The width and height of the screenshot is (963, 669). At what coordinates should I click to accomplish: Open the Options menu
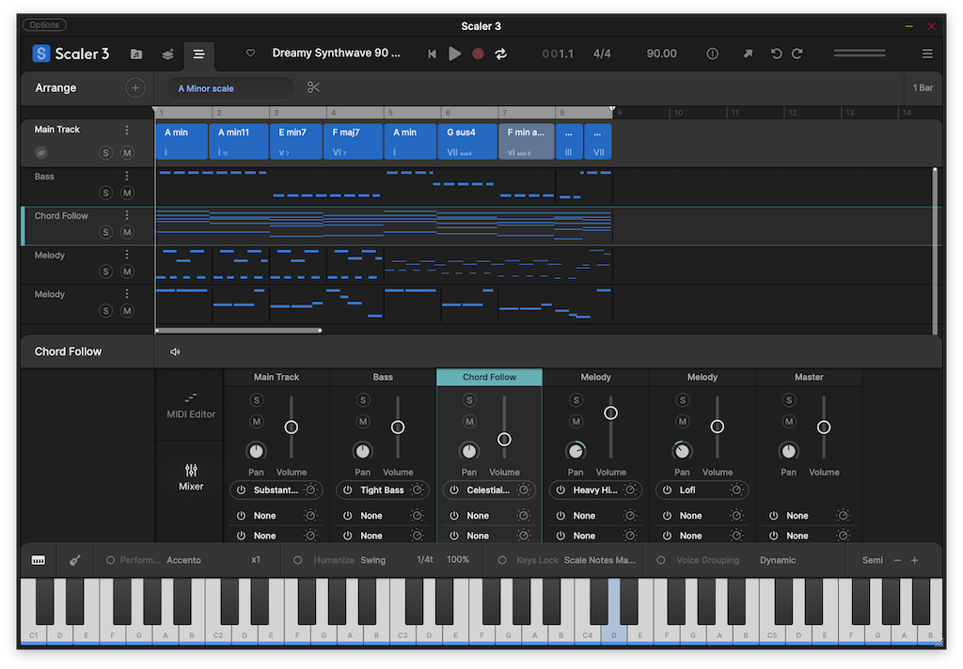(44, 25)
